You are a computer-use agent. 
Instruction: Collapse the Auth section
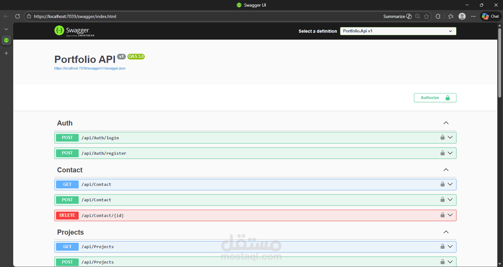tap(446, 123)
